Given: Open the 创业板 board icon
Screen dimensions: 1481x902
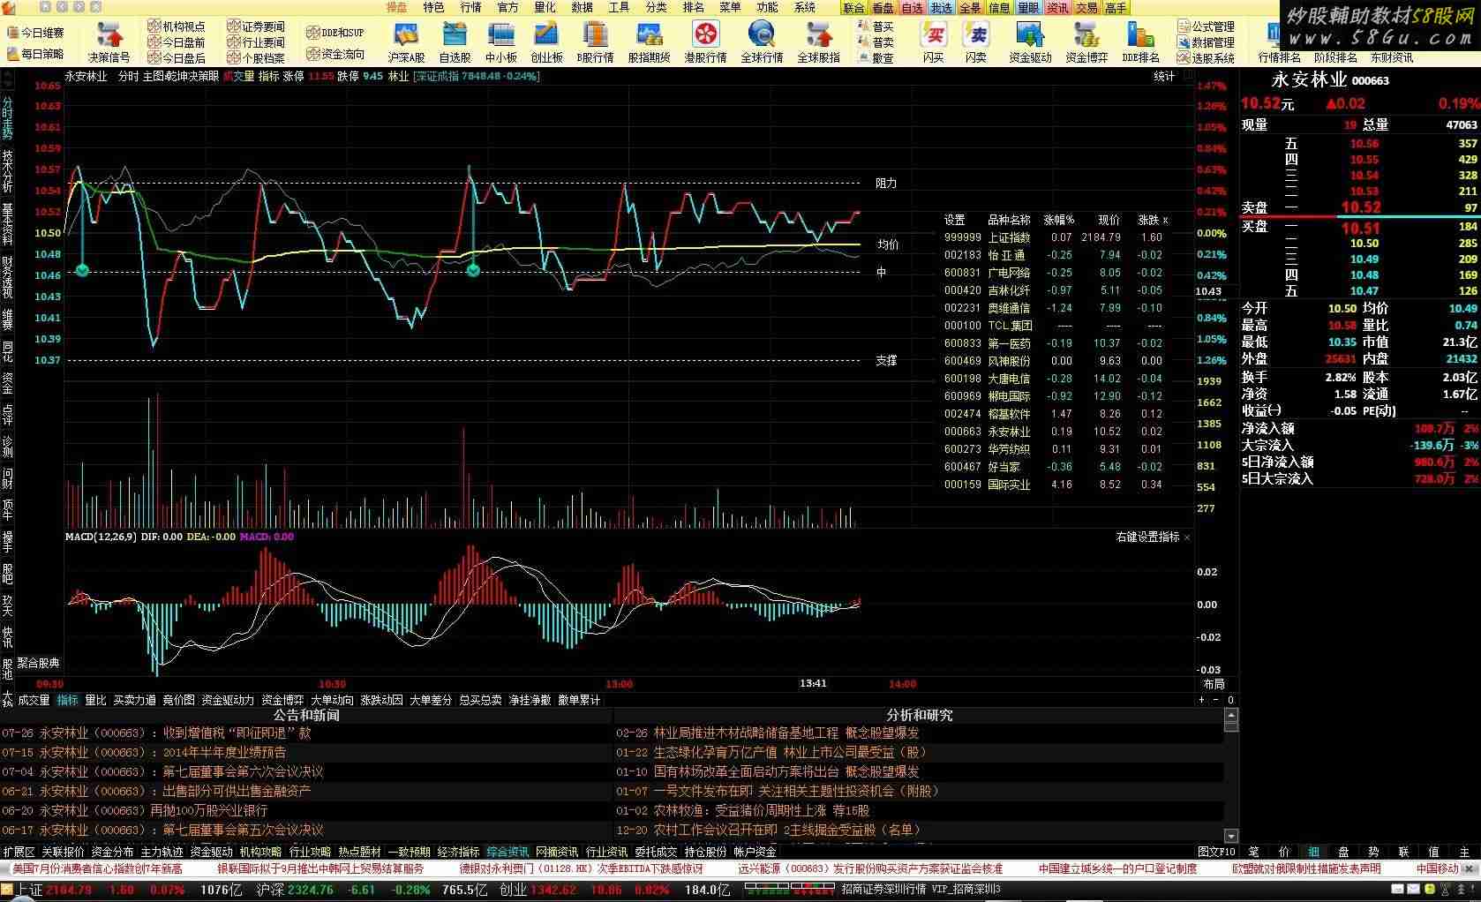Looking at the screenshot, I should [x=546, y=41].
